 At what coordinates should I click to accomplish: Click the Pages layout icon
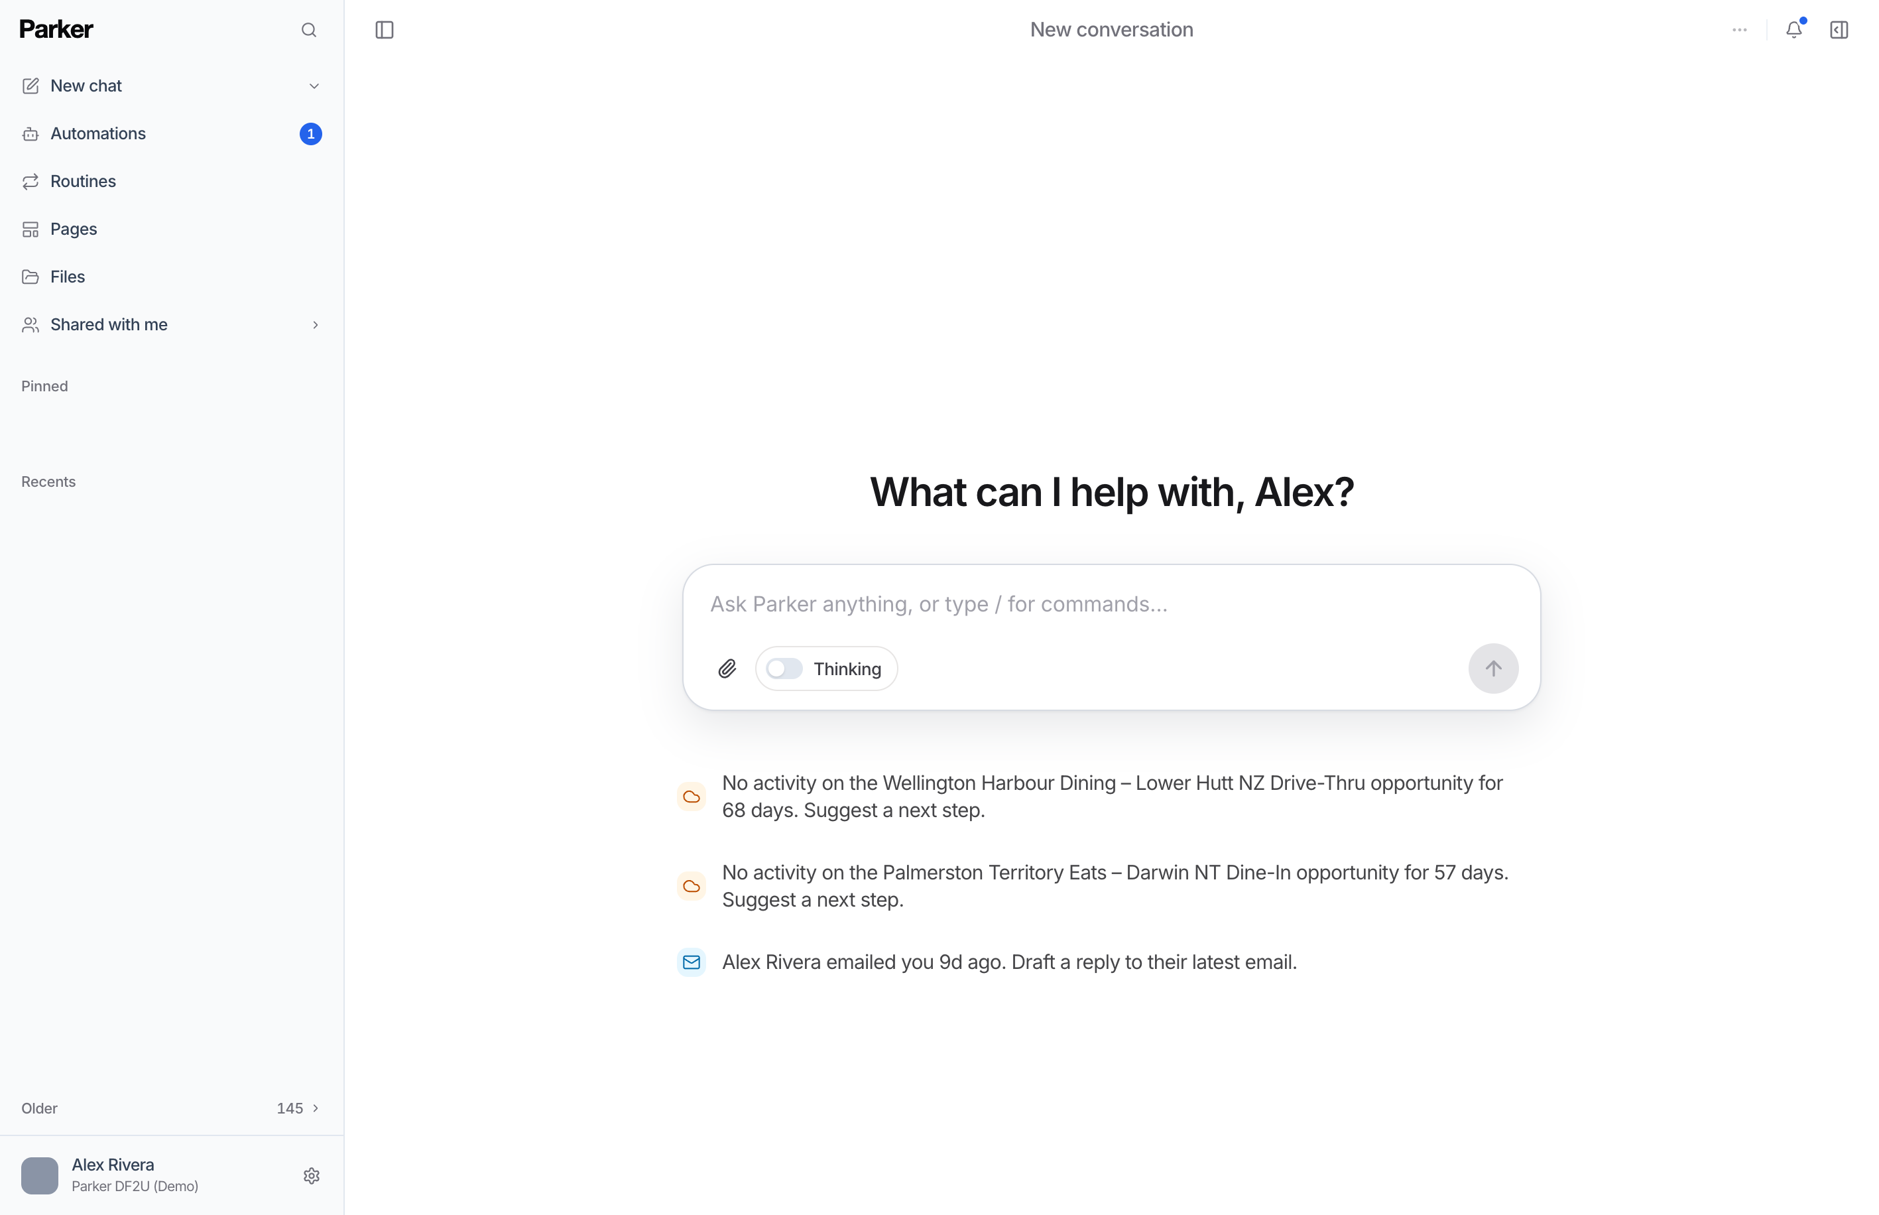pyautogui.click(x=30, y=229)
